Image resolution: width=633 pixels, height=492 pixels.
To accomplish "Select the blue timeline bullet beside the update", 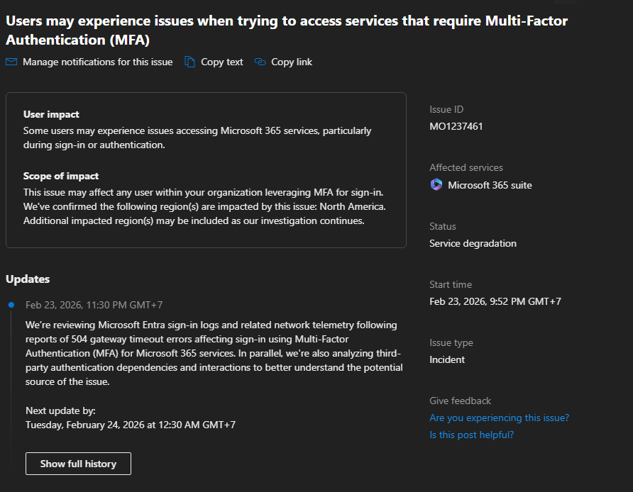I will (x=11, y=304).
